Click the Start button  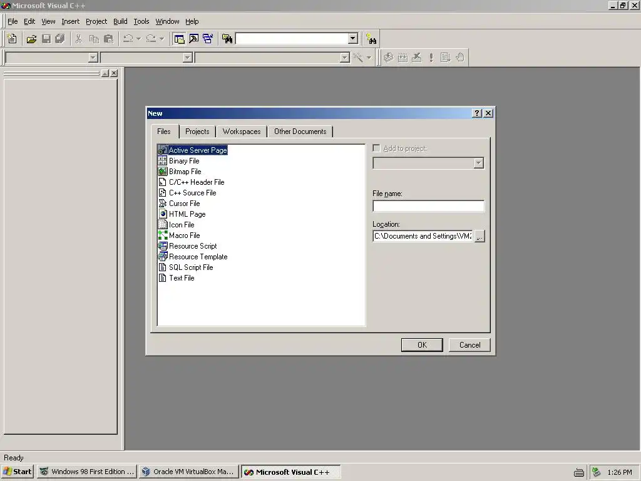point(18,472)
